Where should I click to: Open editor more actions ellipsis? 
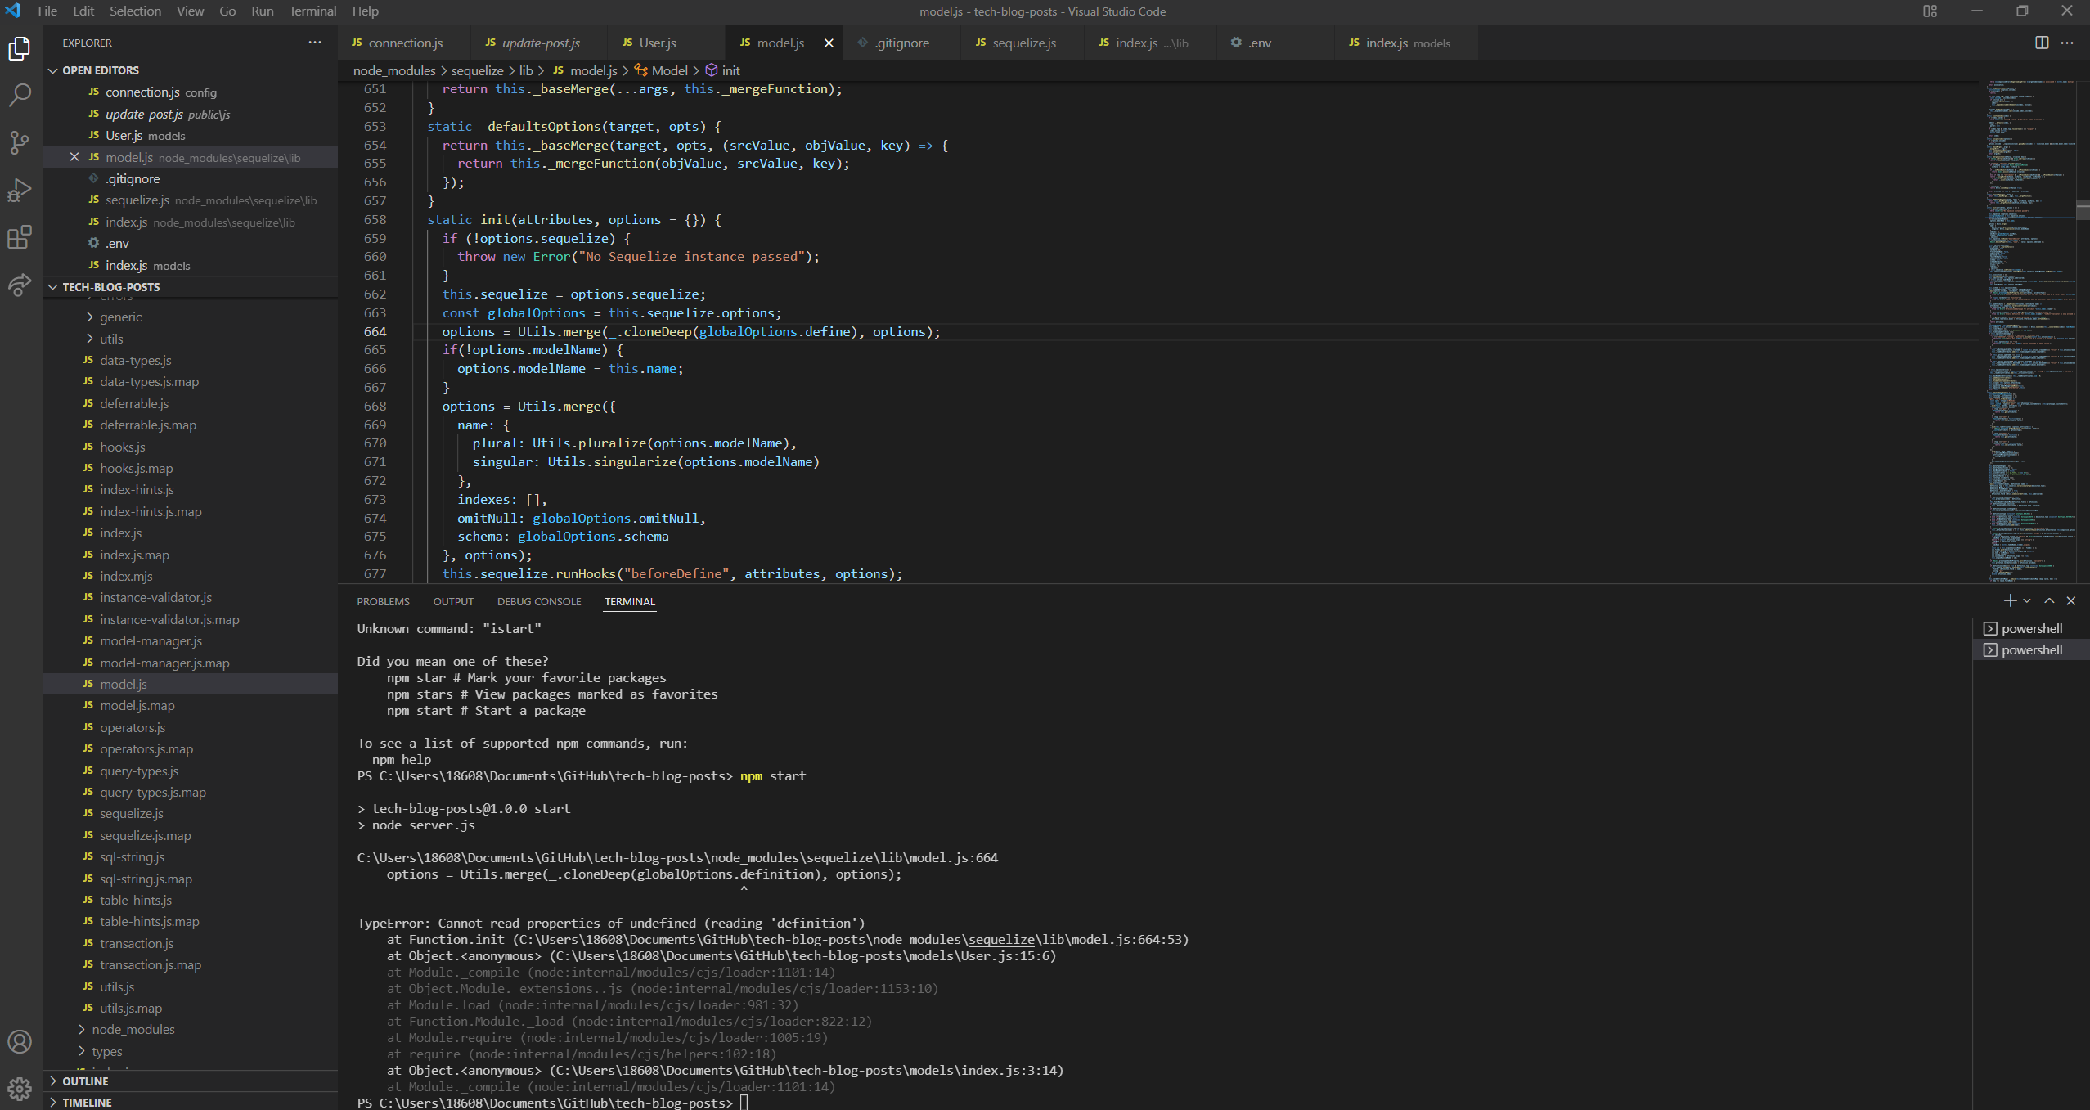2067,43
